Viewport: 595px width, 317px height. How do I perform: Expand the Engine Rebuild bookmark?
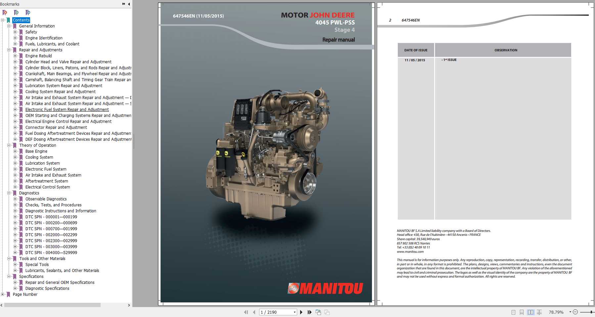point(15,56)
